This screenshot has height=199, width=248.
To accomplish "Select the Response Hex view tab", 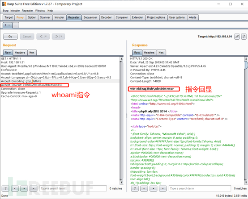I will pos(161,53).
